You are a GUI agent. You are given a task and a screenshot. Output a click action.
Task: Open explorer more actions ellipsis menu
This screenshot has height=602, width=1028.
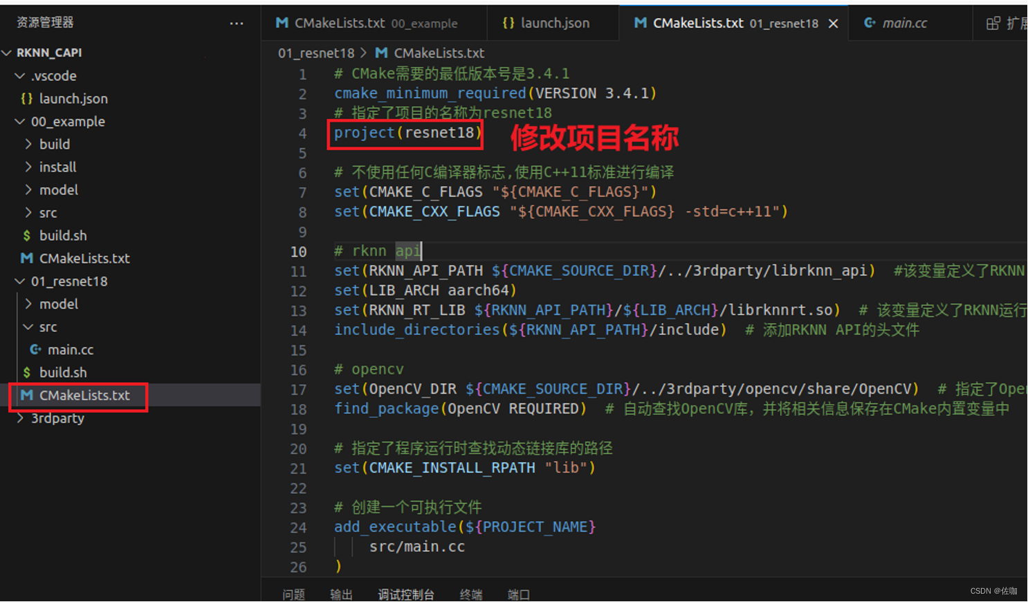click(x=237, y=23)
